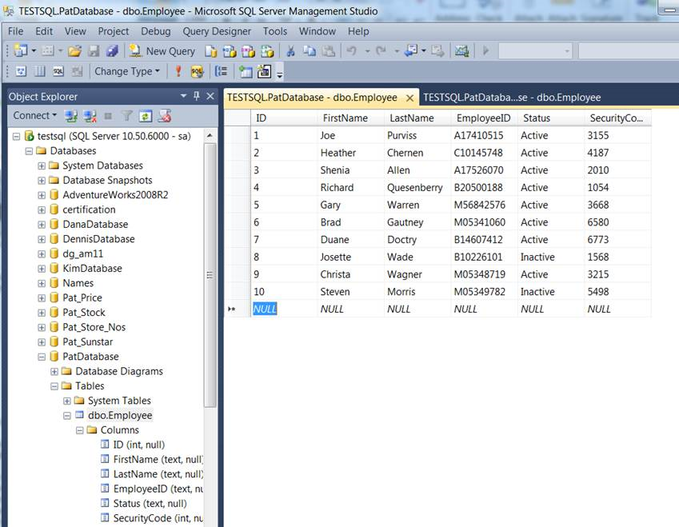Image resolution: width=679 pixels, height=527 pixels.
Task: Select the dbo.Employee table node
Action: coord(119,415)
